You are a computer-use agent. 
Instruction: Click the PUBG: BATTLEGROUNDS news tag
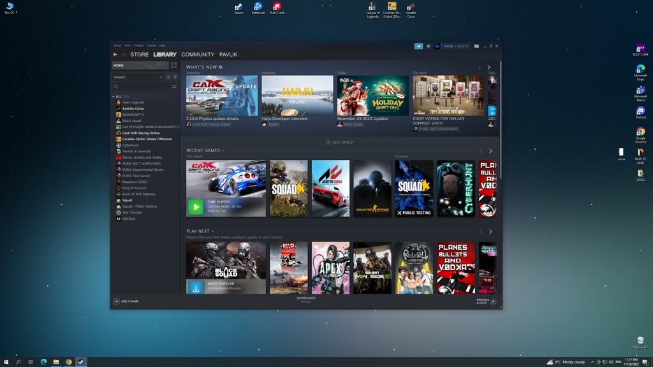[435, 129]
